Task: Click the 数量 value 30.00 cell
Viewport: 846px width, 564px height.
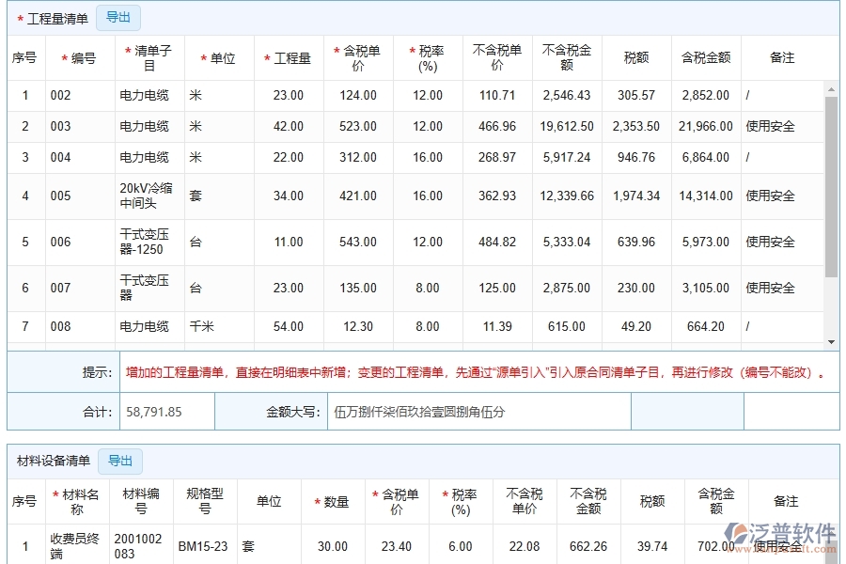Action: click(x=332, y=545)
